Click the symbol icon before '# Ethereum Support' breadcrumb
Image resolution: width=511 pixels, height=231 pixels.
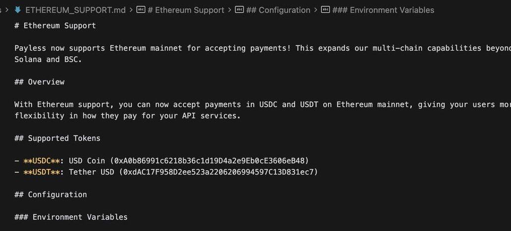click(x=141, y=10)
